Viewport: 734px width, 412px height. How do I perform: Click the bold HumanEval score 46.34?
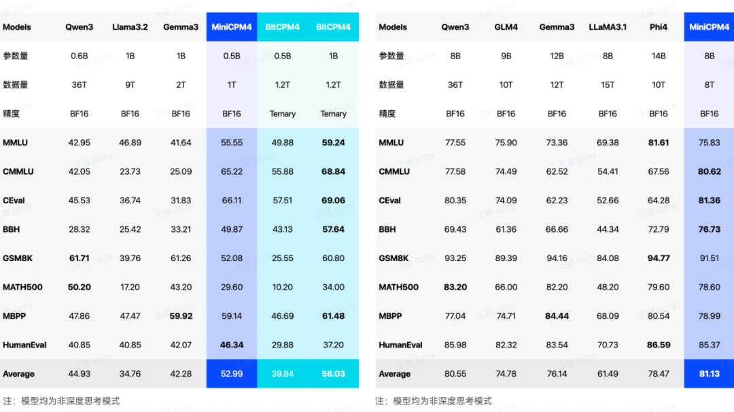232,345
